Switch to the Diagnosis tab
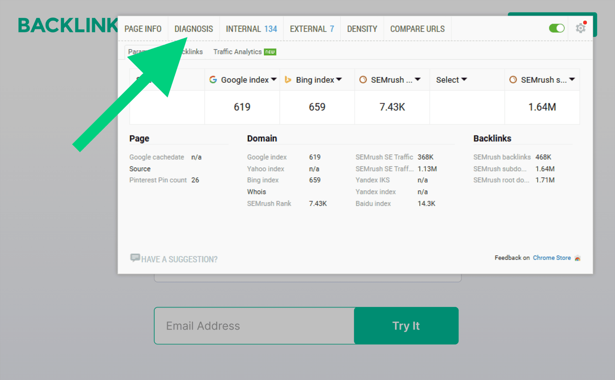 [x=193, y=29]
